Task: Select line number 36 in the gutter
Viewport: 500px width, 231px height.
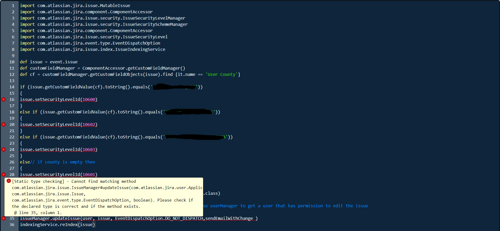Action: coord(12,224)
